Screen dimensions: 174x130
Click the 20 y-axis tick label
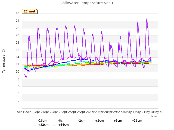[x=17, y=35]
